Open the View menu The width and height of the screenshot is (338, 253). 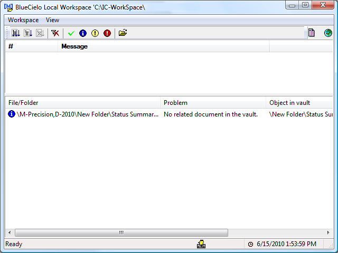coord(52,20)
